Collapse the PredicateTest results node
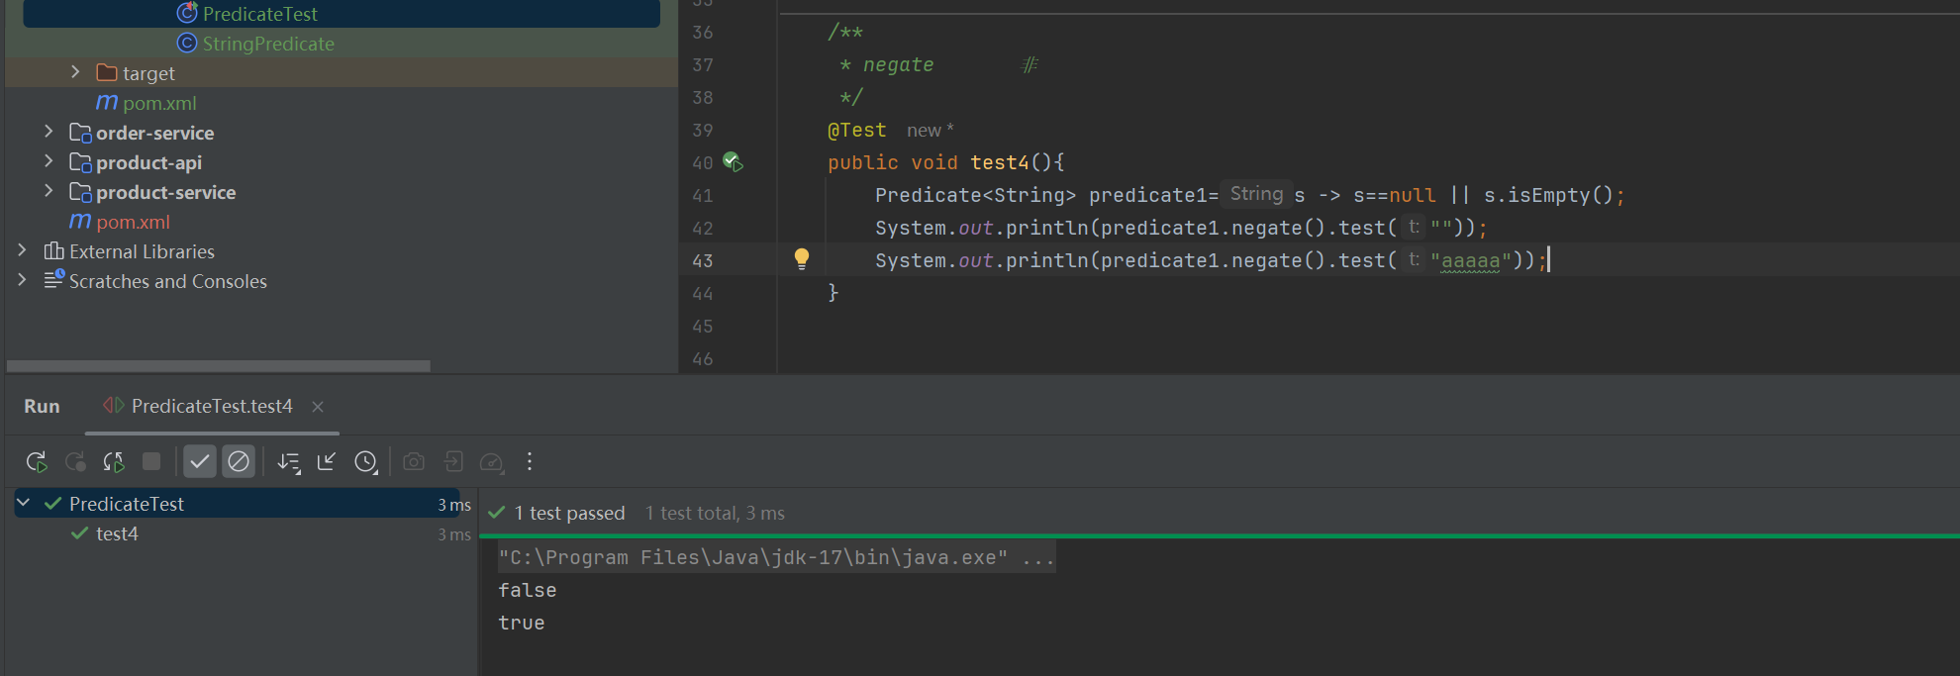Viewport: 1960px width, 676px height. [x=24, y=503]
